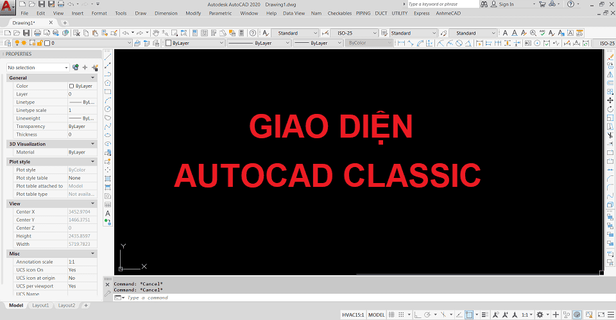This screenshot has height=320, width=616.
Task: Select the Polygon draw tool
Action: click(108, 83)
